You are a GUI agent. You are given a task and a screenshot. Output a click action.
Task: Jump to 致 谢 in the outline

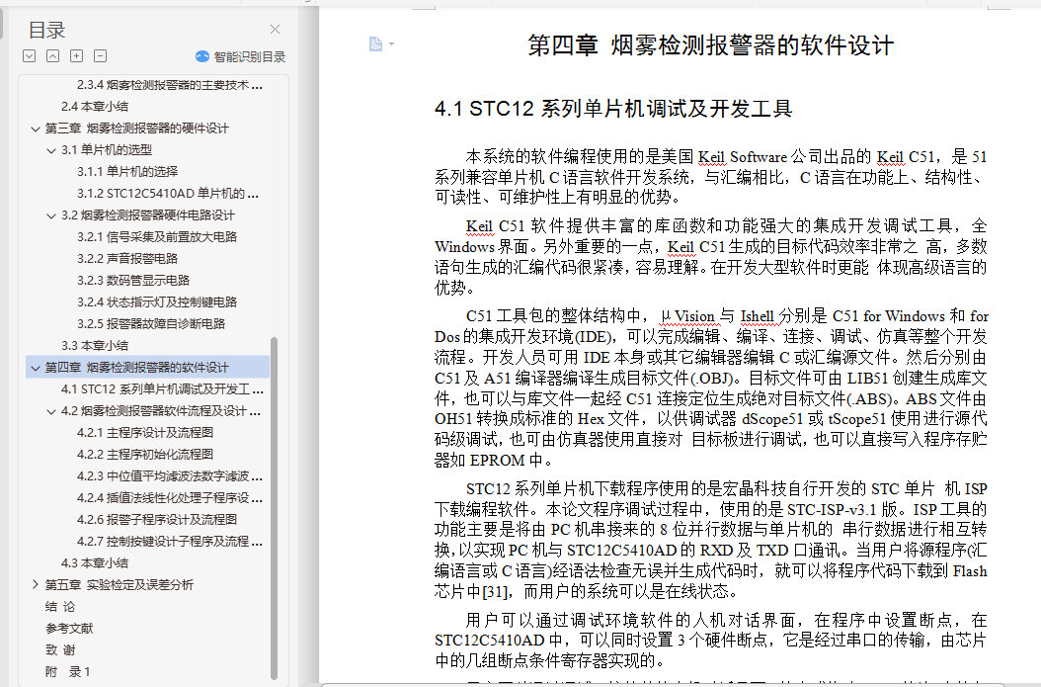(60, 649)
